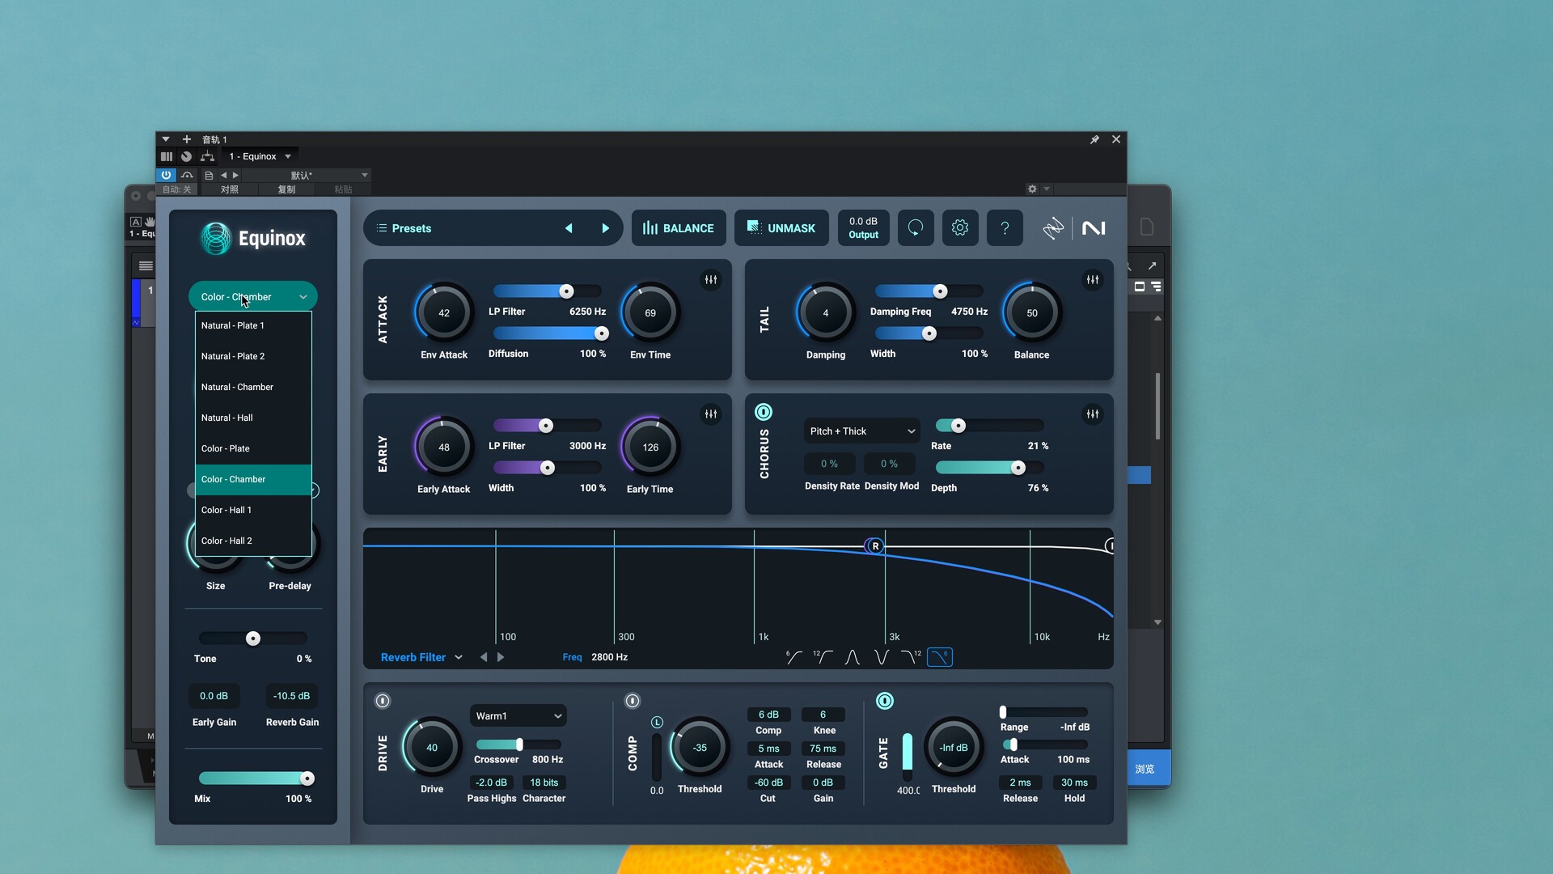Click the R reverb filter node on graph
The height and width of the screenshot is (874, 1553).
(875, 546)
